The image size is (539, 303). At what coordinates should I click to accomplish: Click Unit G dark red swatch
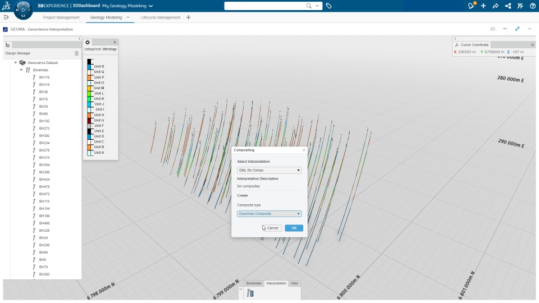[x=89, y=120]
